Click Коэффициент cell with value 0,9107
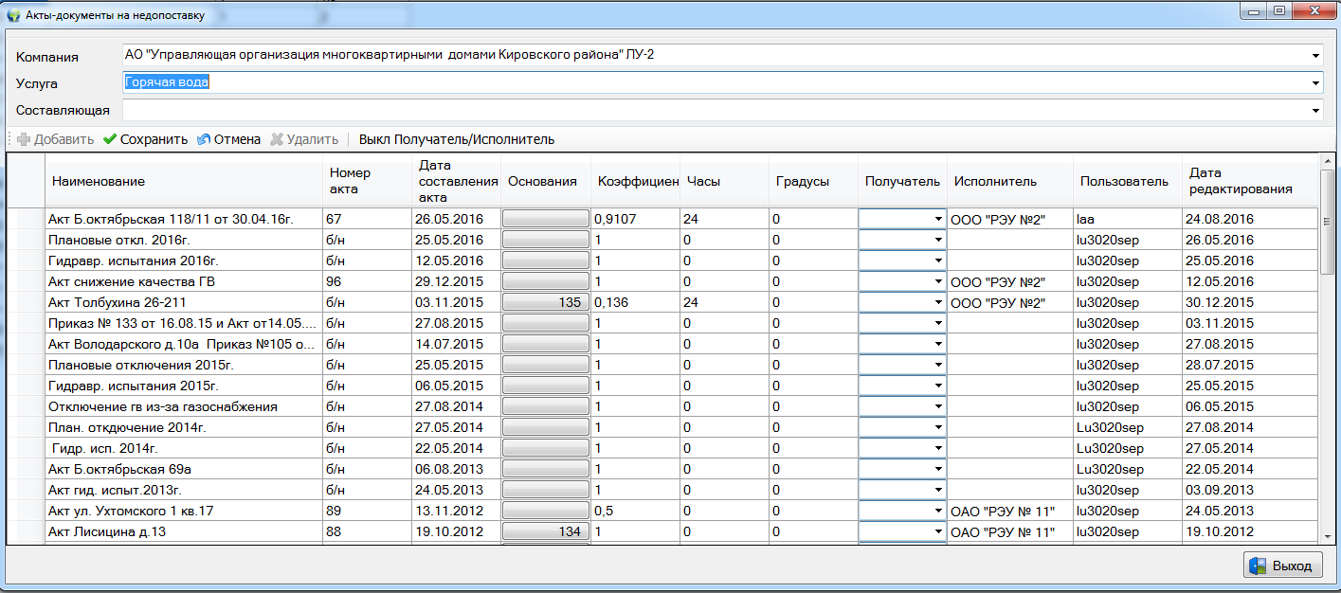This screenshot has width=1341, height=593. (x=633, y=219)
